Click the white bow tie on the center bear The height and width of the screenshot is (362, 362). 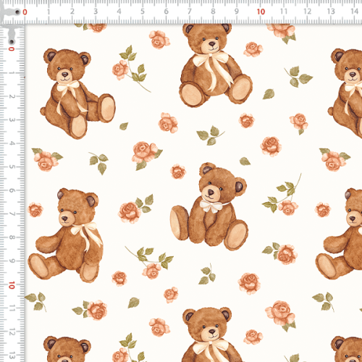(x=211, y=206)
